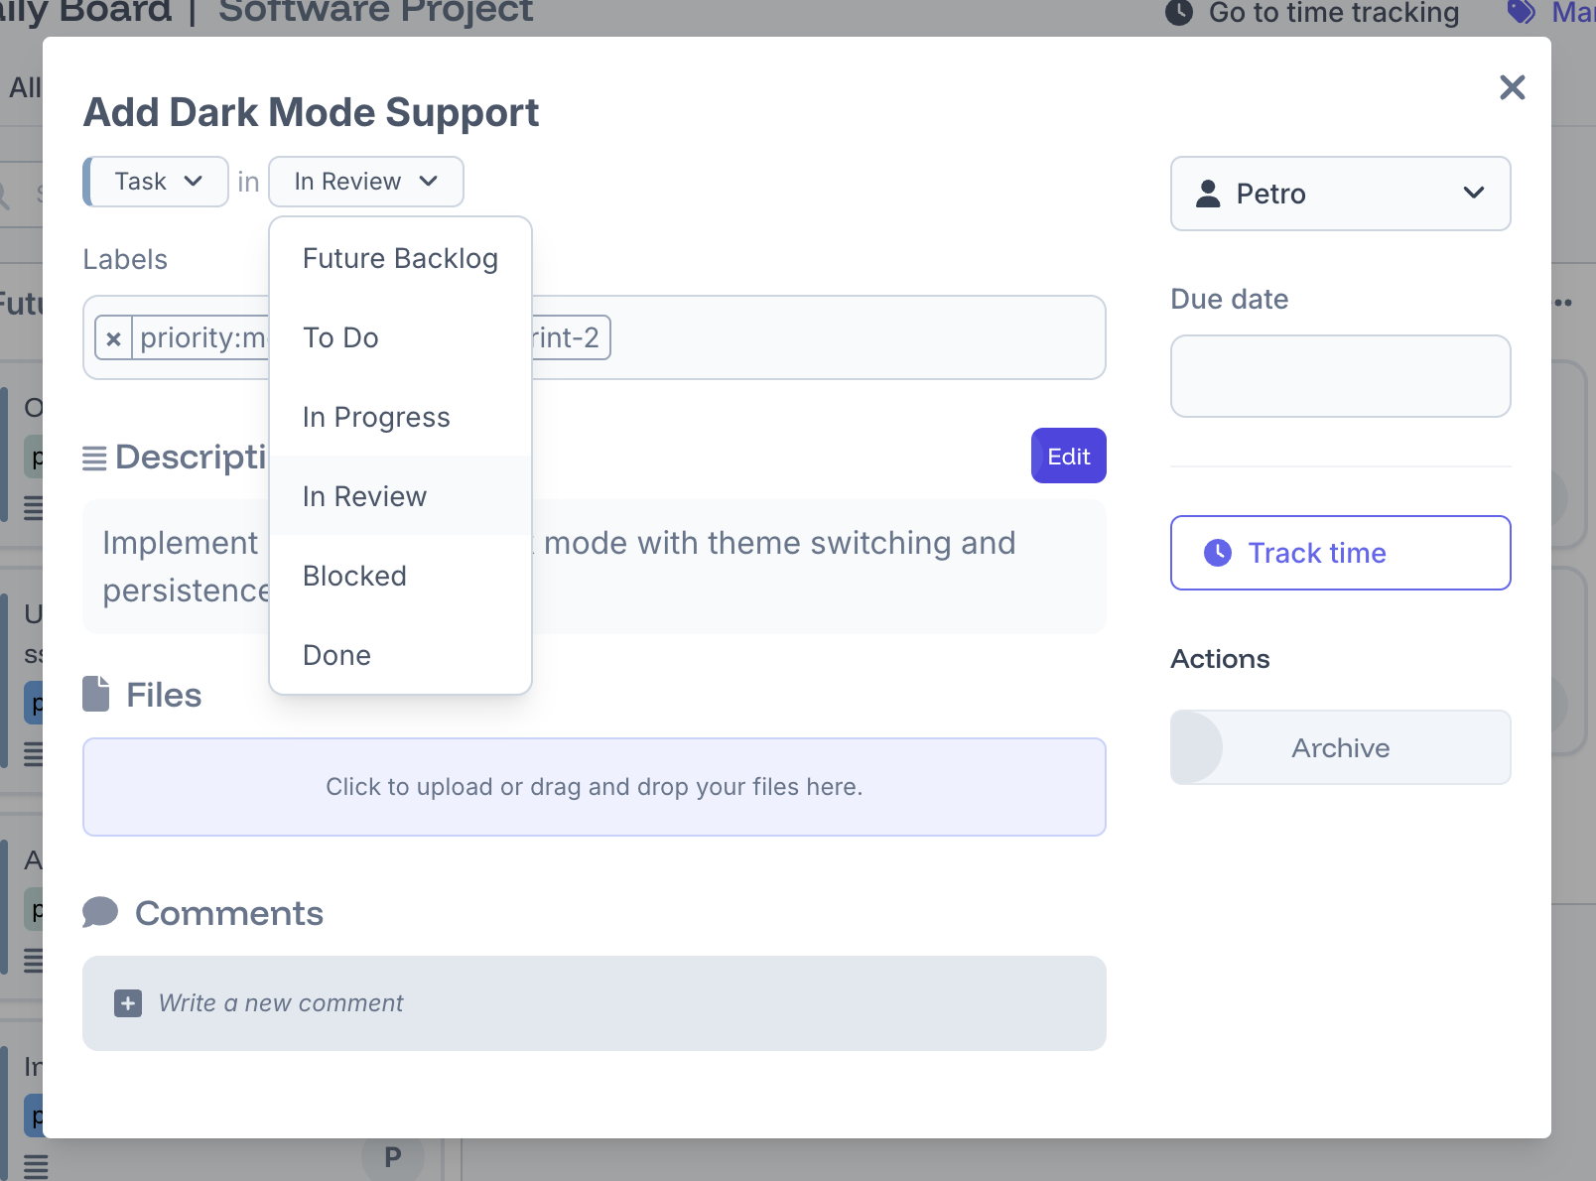The width and height of the screenshot is (1596, 1181).
Task: Click the person icon in assignee selector
Action: (x=1208, y=194)
